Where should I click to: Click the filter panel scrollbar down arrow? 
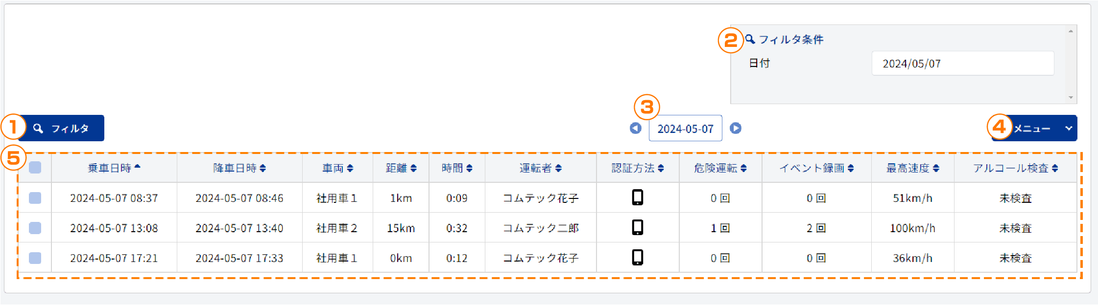(1071, 97)
